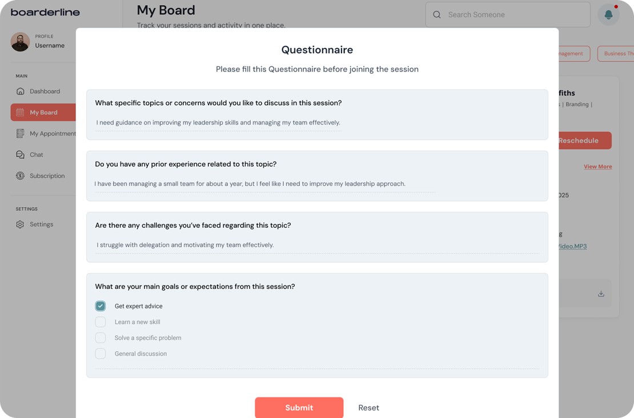The width and height of the screenshot is (634, 418).
Task: Click the My Appointments list icon
Action: (x=21, y=134)
